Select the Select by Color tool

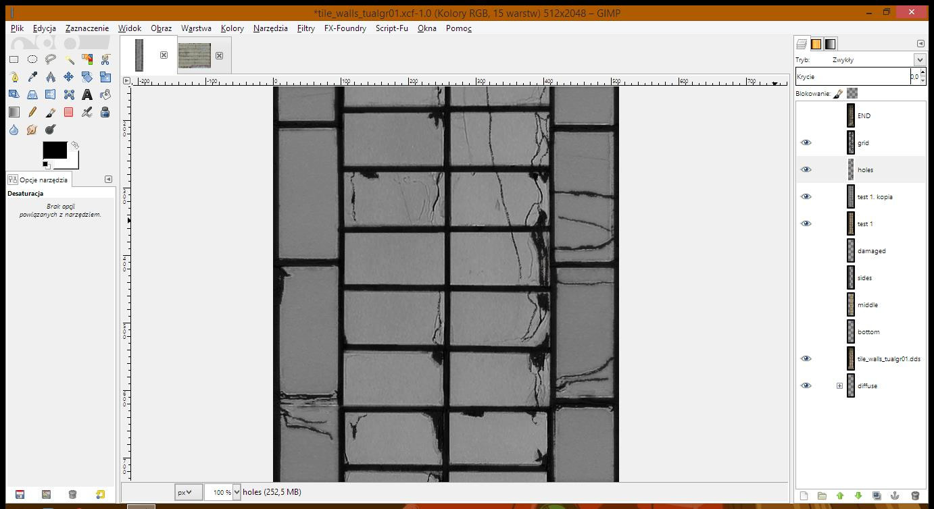pyautogui.click(x=87, y=59)
